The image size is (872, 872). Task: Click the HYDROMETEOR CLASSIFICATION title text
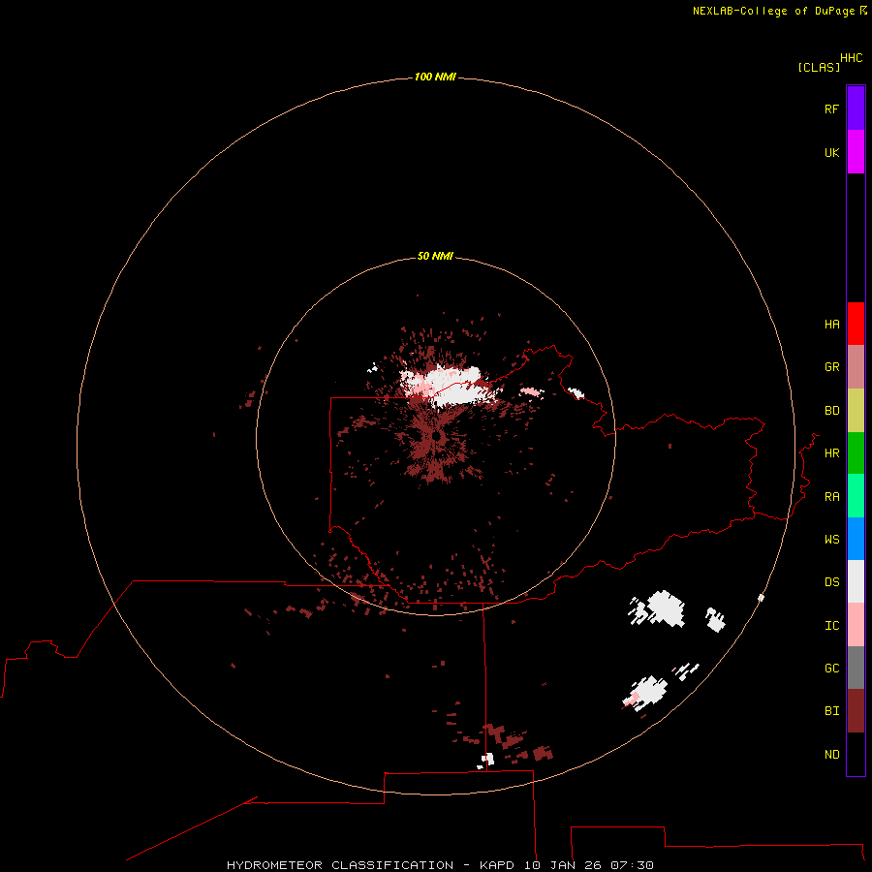click(340, 865)
